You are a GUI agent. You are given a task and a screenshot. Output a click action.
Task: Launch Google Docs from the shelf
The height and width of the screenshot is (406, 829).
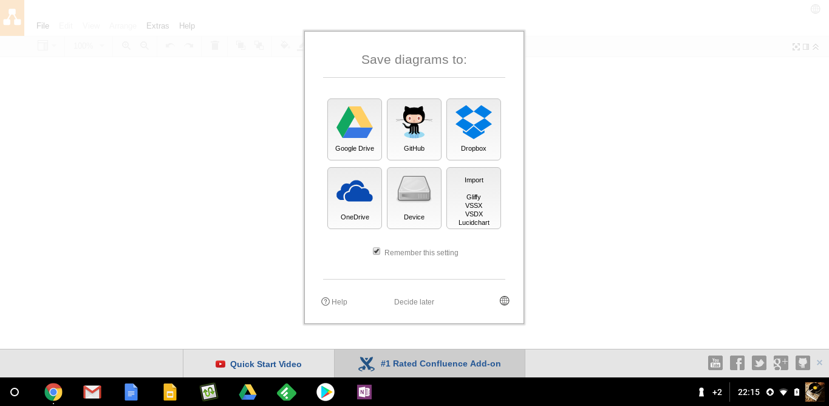point(131,392)
